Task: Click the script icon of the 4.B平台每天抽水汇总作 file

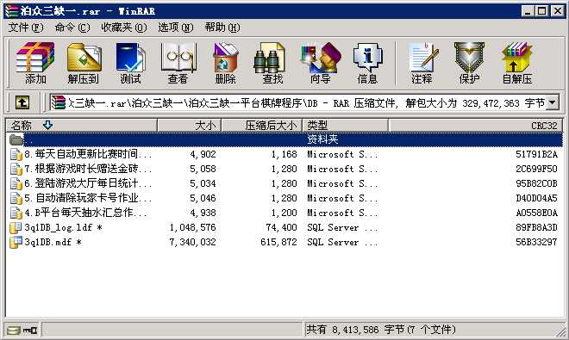Action: coord(16,213)
